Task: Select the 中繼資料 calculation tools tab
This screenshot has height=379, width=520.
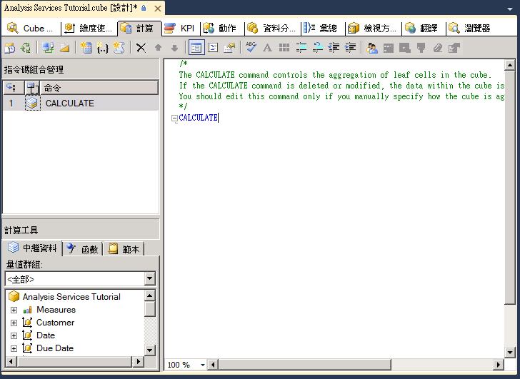Action: (33, 248)
